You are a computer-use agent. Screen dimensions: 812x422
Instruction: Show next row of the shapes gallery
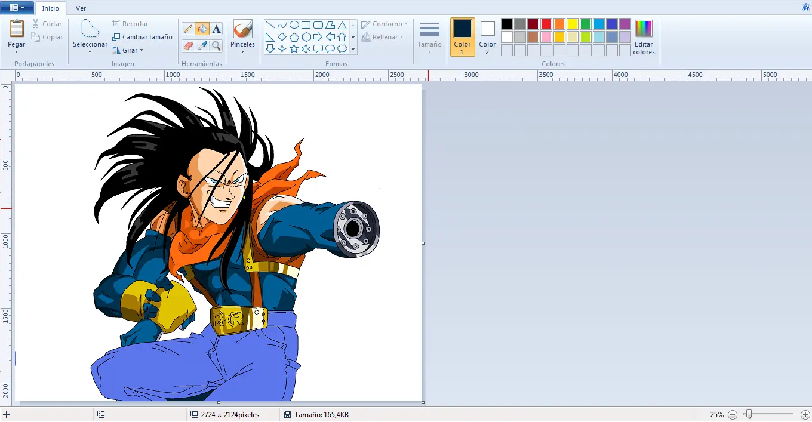353,37
